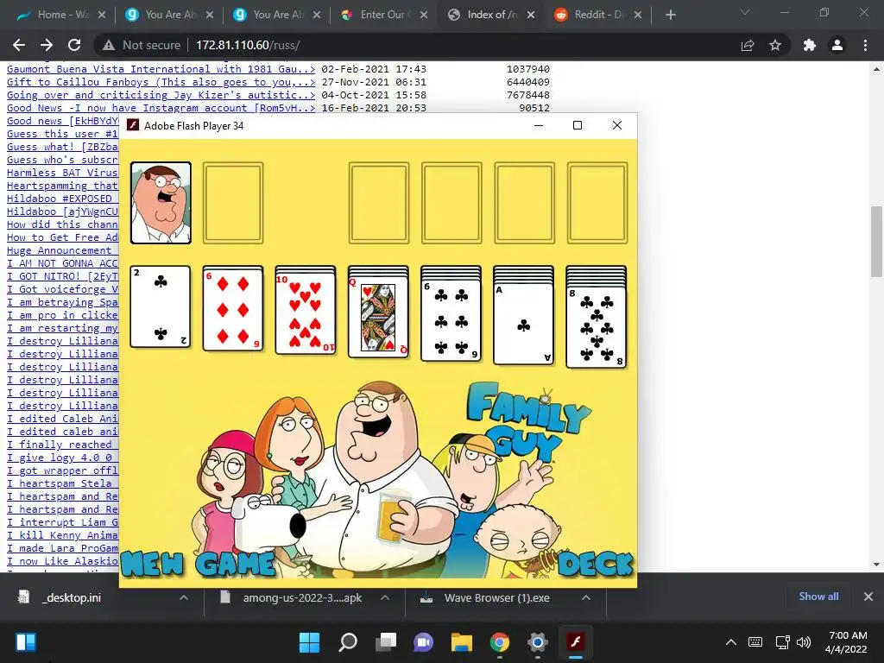Open taskbar Search
Screen dimensions: 884x663
pyautogui.click(x=347, y=642)
